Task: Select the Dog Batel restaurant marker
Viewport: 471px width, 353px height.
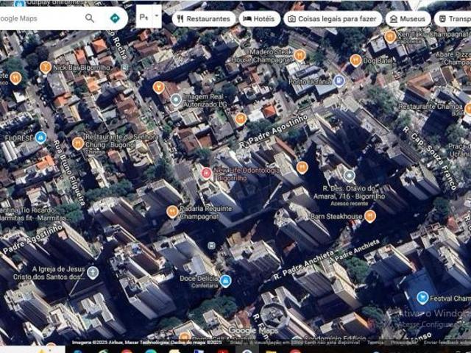Action: point(355,60)
